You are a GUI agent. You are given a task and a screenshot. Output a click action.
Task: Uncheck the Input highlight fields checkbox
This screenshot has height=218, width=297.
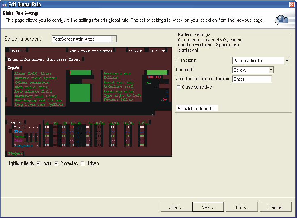(38, 163)
